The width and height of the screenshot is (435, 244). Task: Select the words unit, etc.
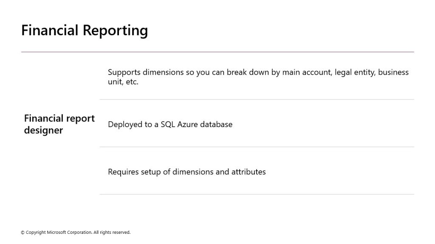coord(123,82)
